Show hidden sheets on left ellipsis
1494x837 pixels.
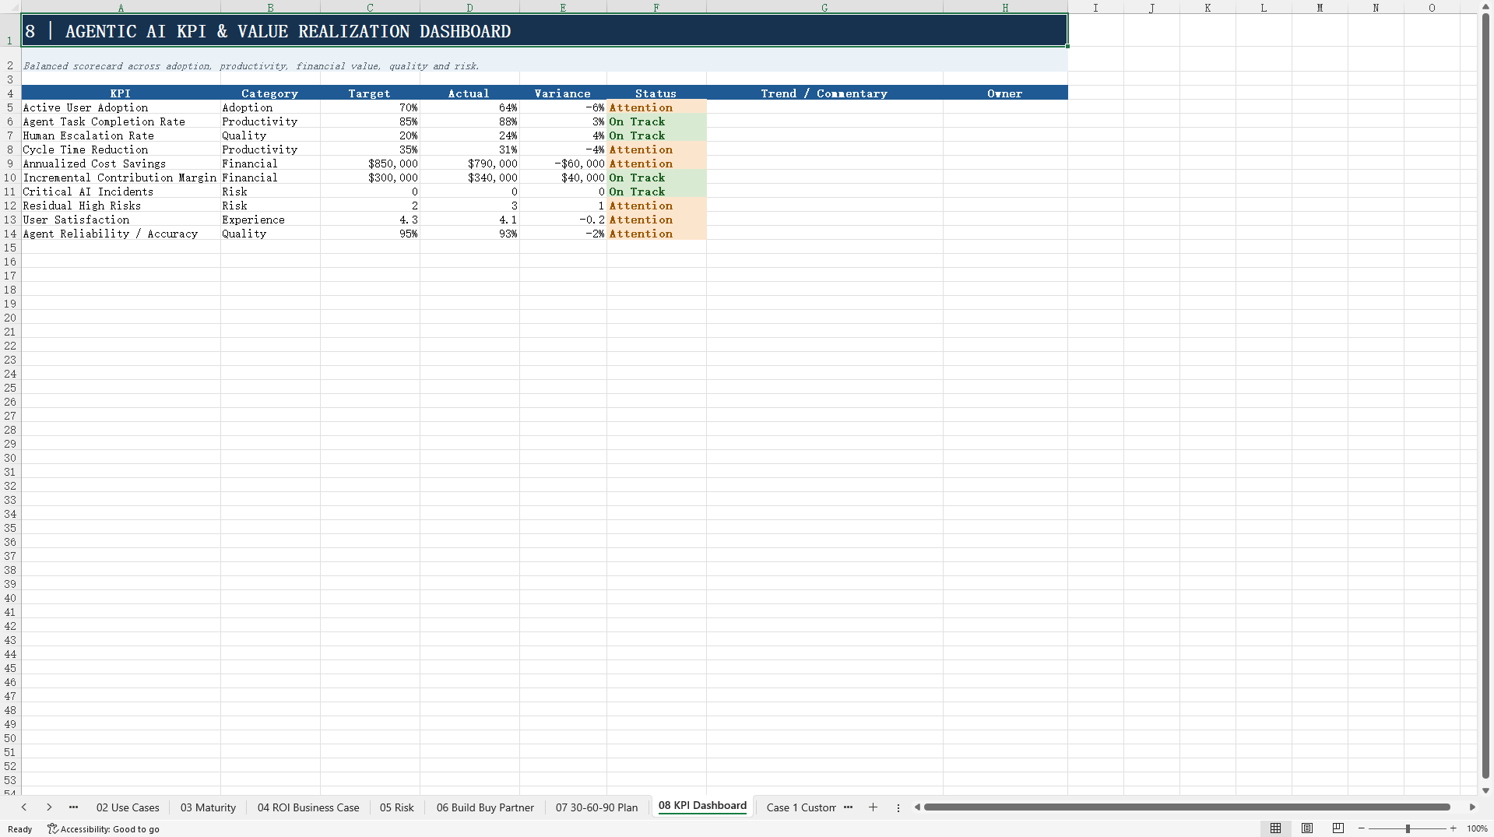click(73, 807)
